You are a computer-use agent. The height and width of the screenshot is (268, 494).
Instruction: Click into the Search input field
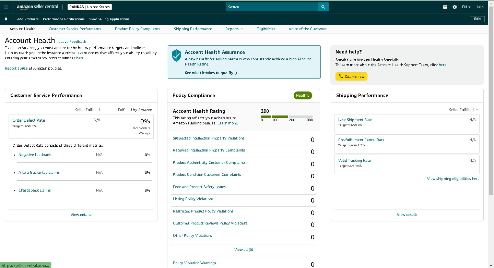tap(272, 7)
